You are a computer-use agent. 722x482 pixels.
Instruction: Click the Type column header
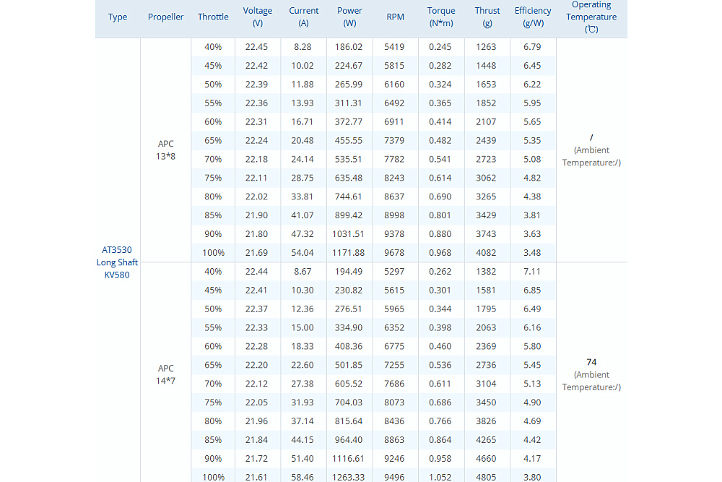tap(118, 17)
